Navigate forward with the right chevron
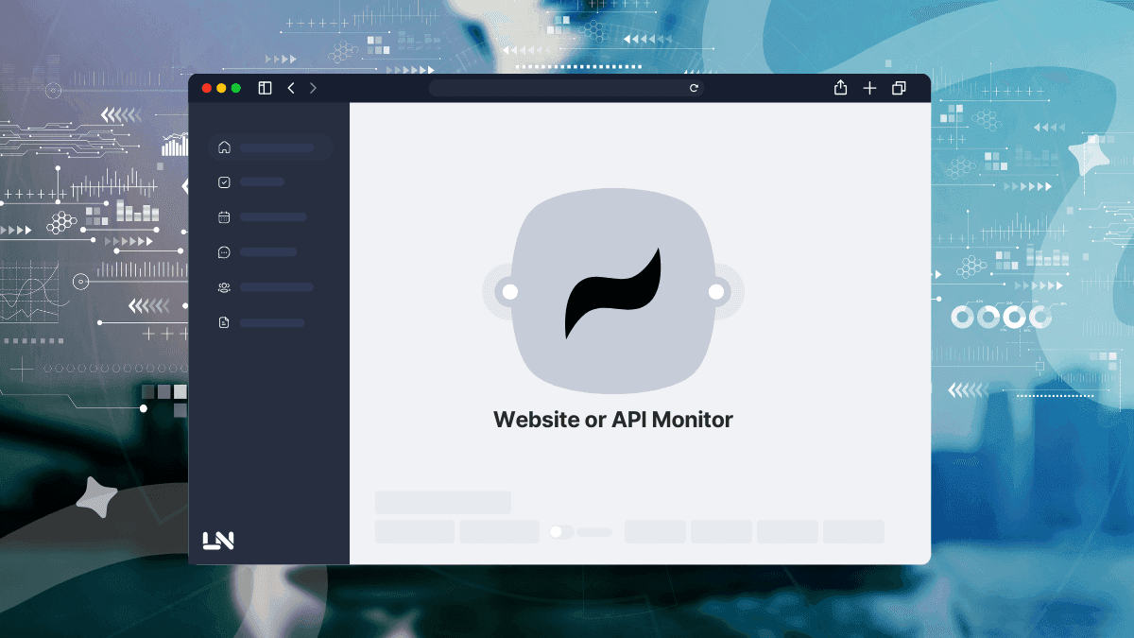Screen dimensions: 1134x638 click(x=313, y=88)
